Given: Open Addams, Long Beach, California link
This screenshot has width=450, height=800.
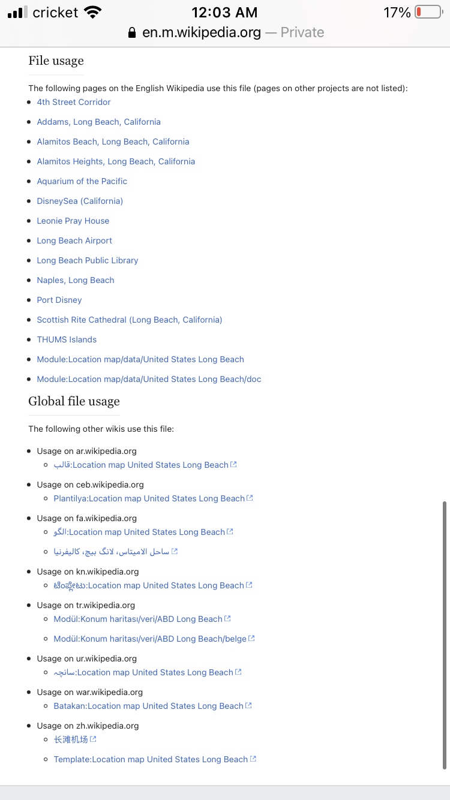Looking at the screenshot, I should (98, 122).
